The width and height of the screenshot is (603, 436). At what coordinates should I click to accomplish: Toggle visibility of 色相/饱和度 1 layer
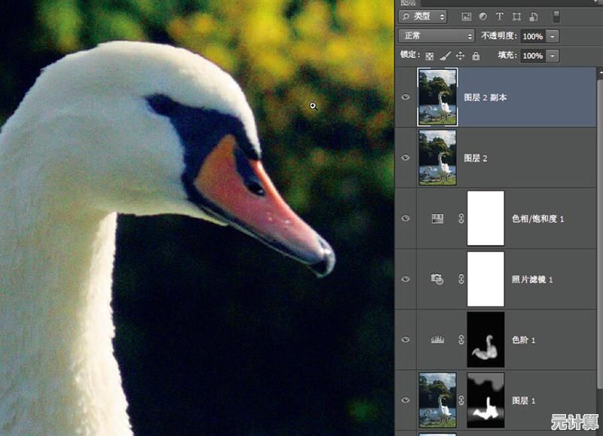click(406, 218)
